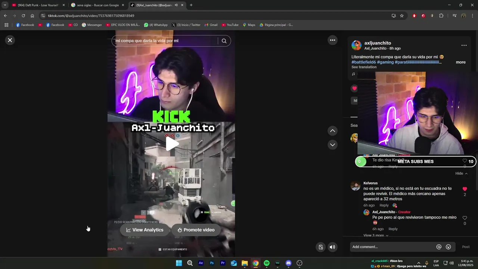The image size is (478, 269).
Task: Click the TikTok URL in the address bar
Action: pyautogui.click(x=91, y=16)
